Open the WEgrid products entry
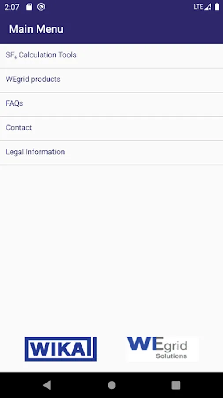The width and height of the screenshot is (223, 398). click(x=111, y=80)
